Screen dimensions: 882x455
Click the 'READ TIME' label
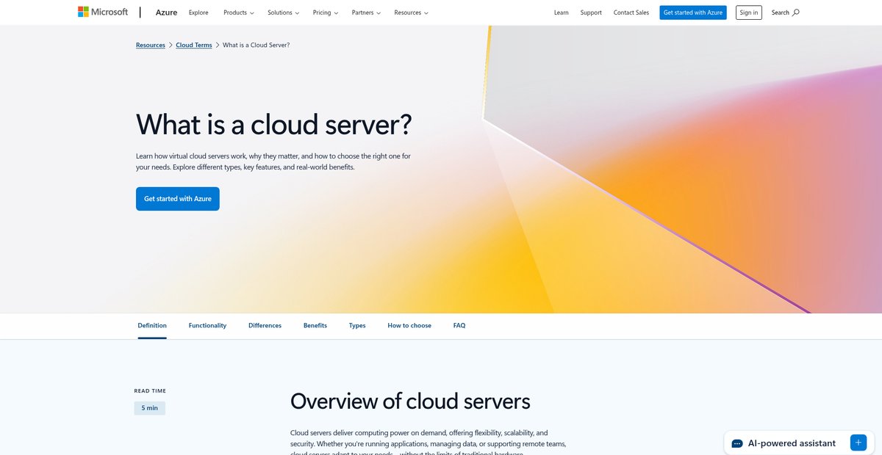pos(150,391)
